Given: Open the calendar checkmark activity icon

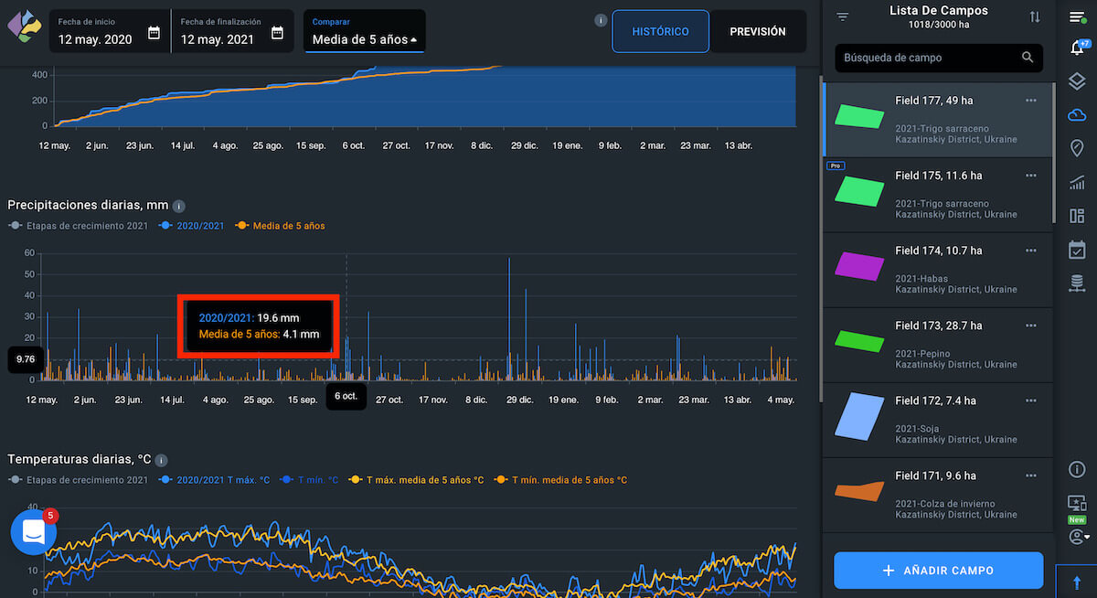Looking at the screenshot, I should click(1076, 250).
